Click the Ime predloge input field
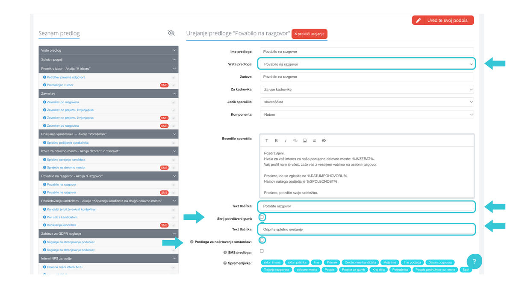 click(366, 52)
